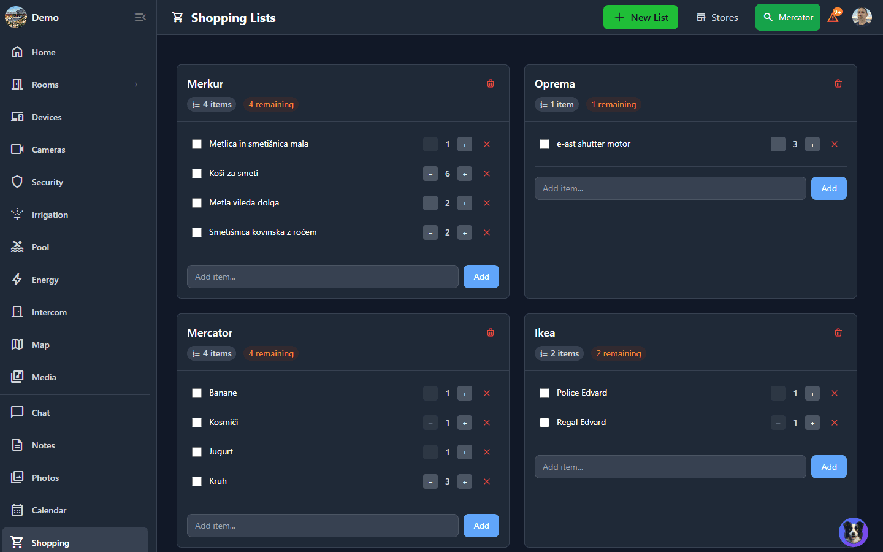
Task: Delete the Merkur shopping list
Action: (x=491, y=83)
